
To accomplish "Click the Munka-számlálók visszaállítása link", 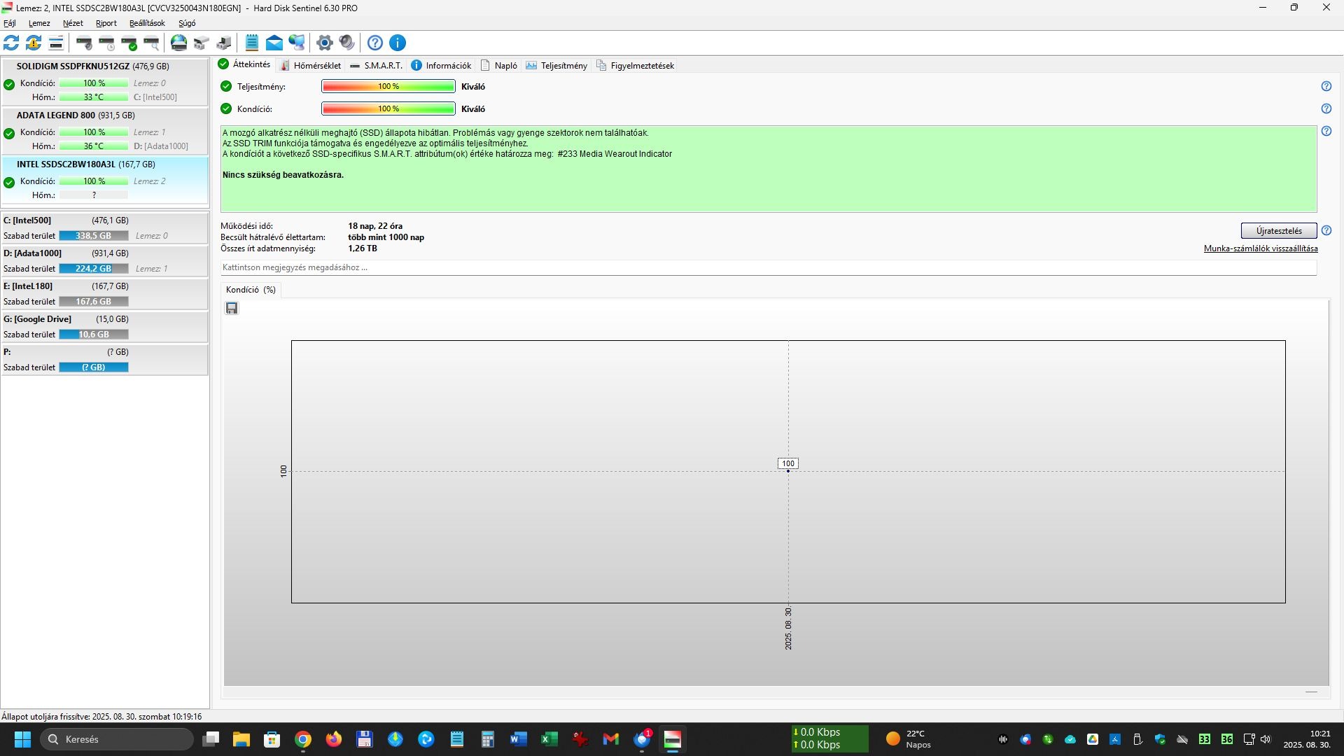I will (x=1260, y=248).
